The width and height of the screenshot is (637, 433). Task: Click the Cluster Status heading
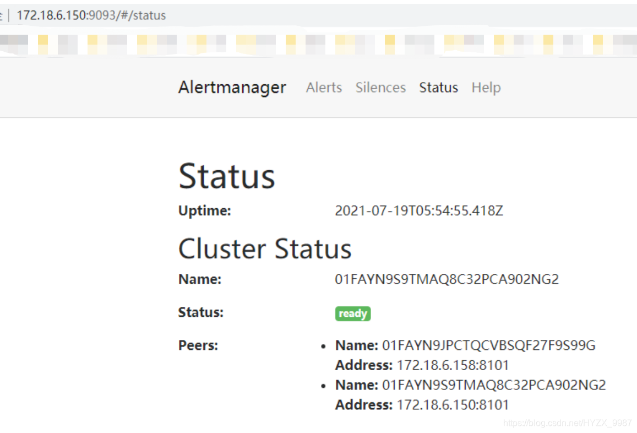click(x=264, y=248)
